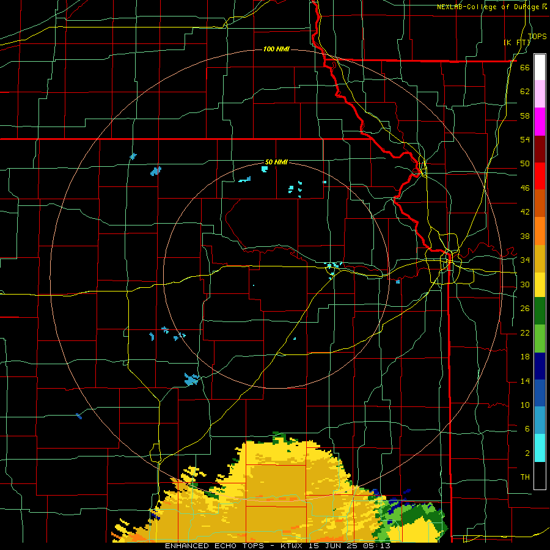
Task: Click the legend value 54
Action: coord(525,139)
